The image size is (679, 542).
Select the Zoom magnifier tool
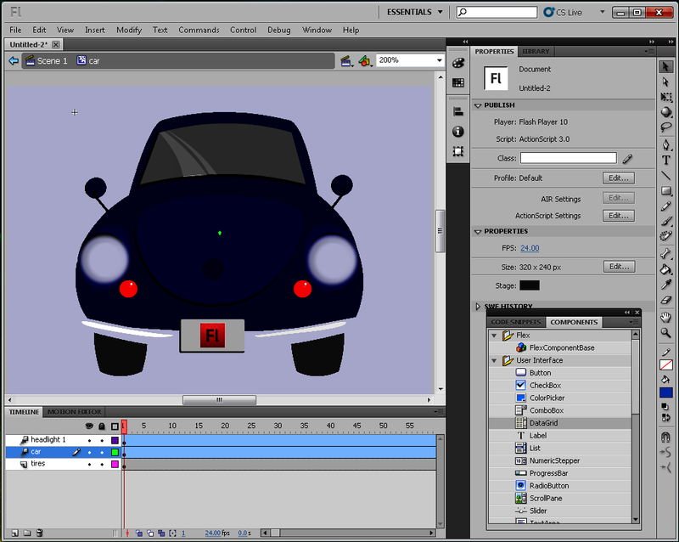click(666, 333)
